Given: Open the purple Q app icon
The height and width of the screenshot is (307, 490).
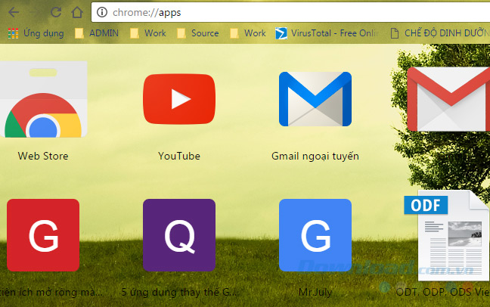Looking at the screenshot, I should 179,235.
